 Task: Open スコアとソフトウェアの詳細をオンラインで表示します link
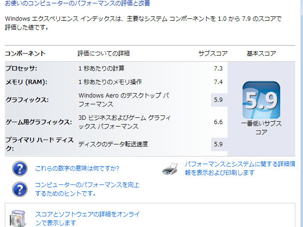[87, 218]
